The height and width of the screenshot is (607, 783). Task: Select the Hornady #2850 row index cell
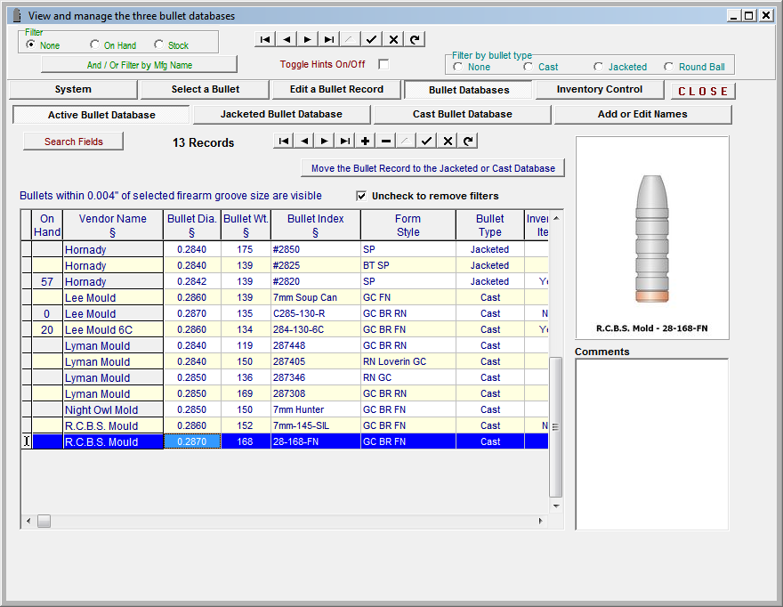pyautogui.click(x=316, y=249)
